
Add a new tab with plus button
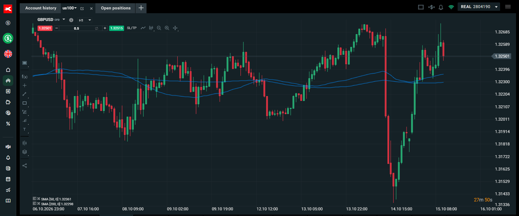pos(141,8)
